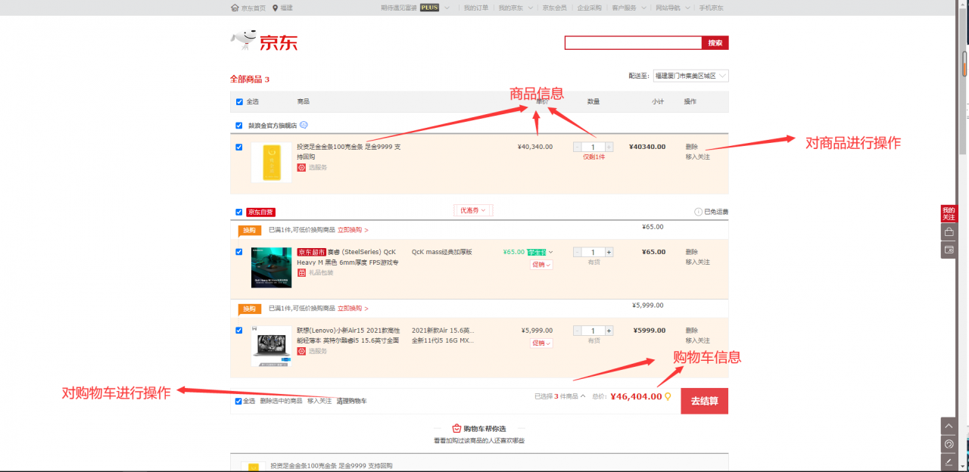
Task: Click the 选服务 icon under the gold bar item
Action: coord(301,167)
